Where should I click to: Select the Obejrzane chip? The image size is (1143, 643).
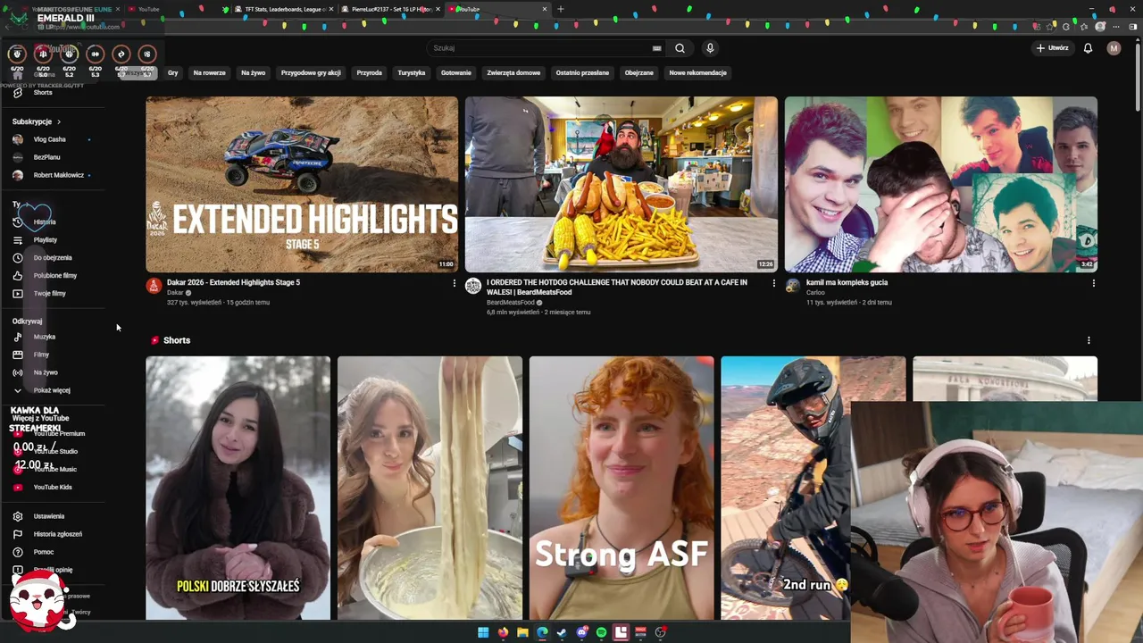[x=638, y=73]
